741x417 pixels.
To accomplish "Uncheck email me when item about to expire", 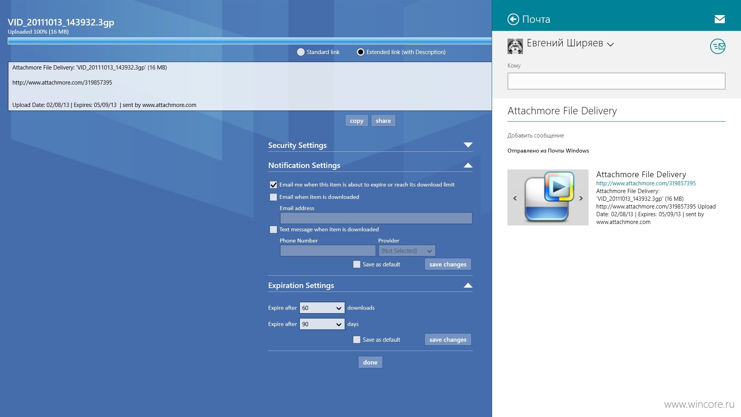I will click(273, 185).
